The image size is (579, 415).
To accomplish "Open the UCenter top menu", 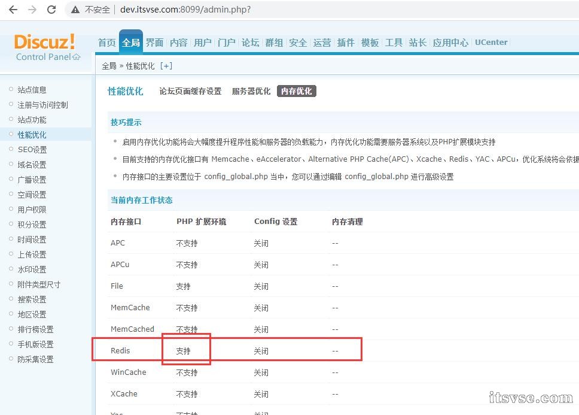I will [491, 42].
